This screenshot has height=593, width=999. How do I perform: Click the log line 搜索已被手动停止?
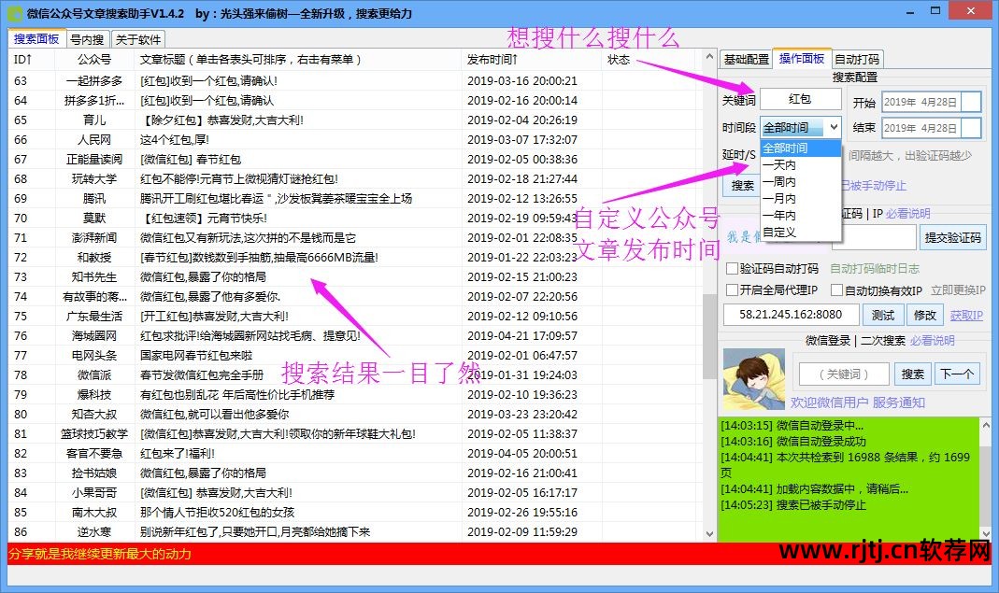click(793, 505)
